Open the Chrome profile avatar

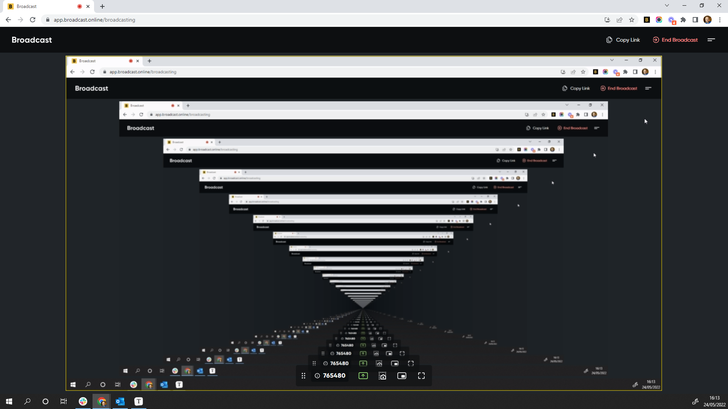[708, 20]
